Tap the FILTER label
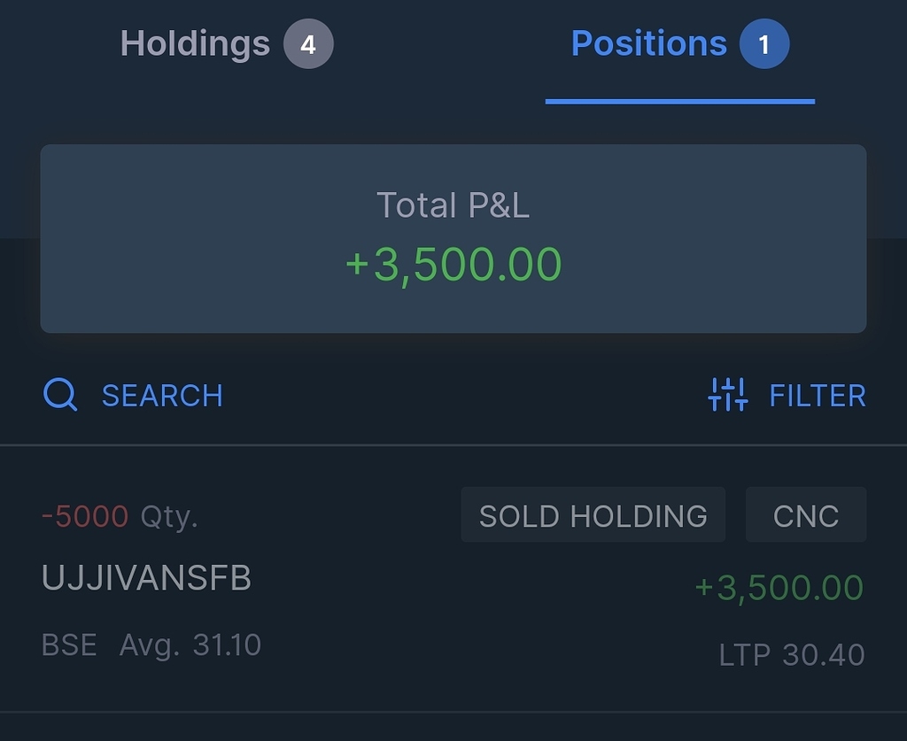The width and height of the screenshot is (907, 741). point(818,396)
